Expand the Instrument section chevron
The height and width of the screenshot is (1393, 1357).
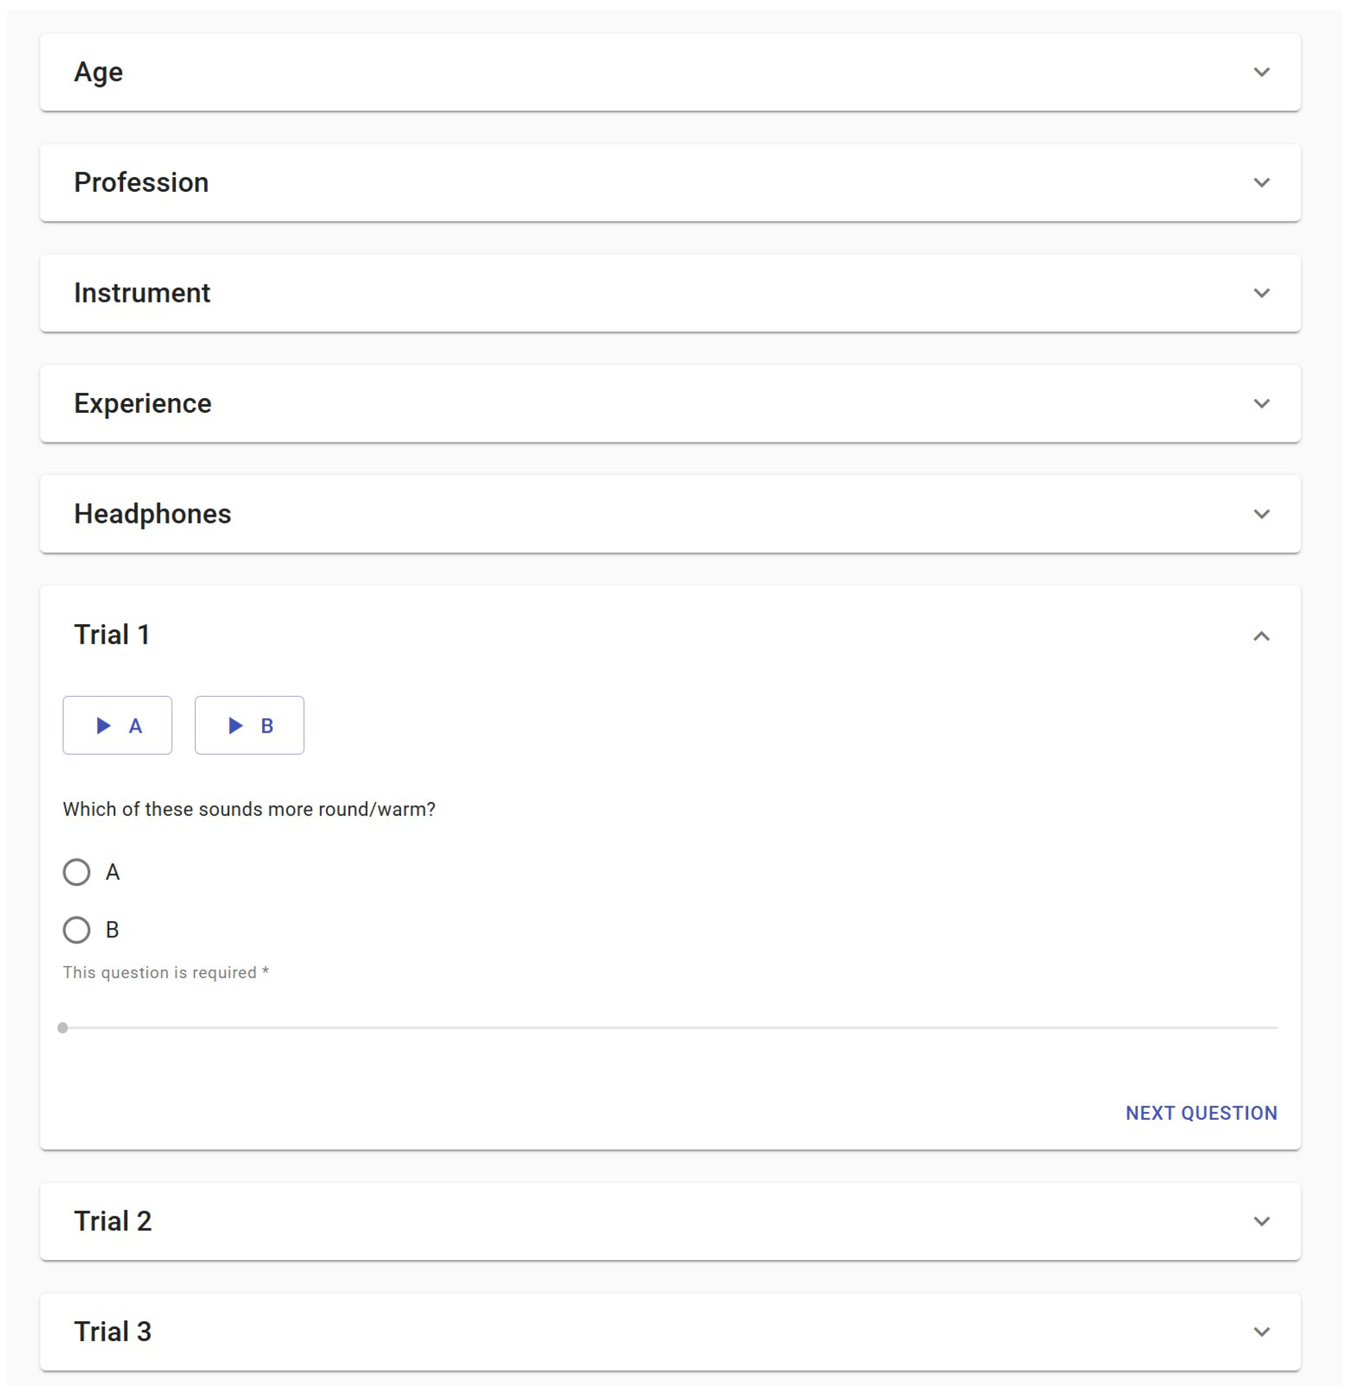(1261, 293)
